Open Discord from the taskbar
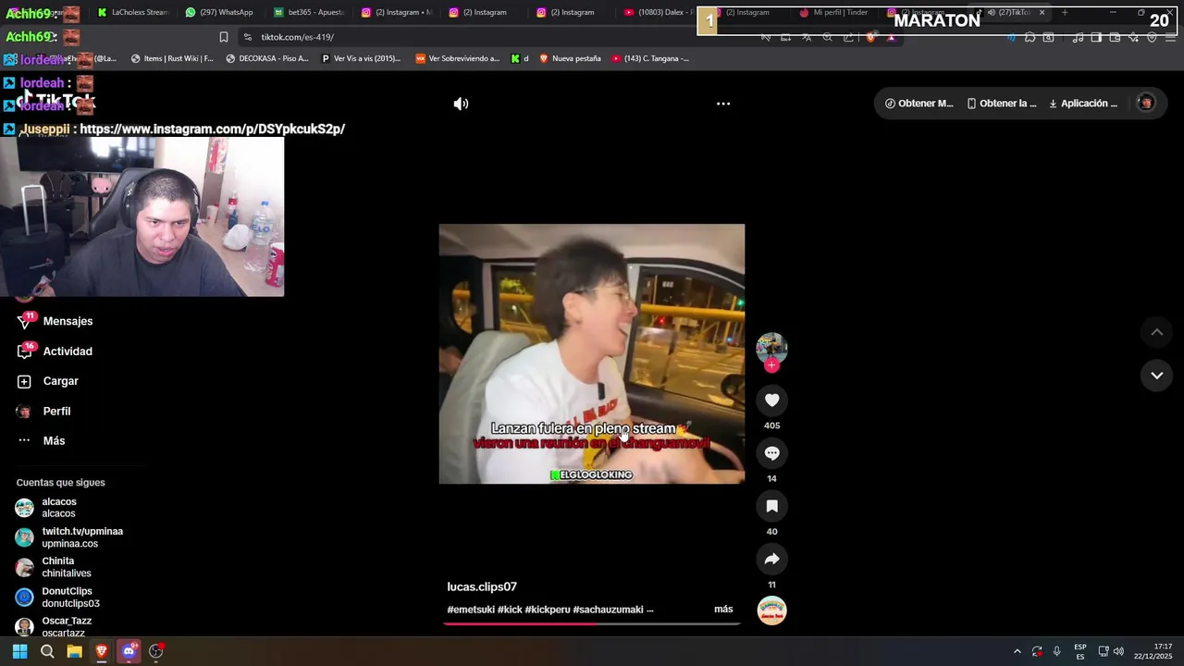 [129, 651]
